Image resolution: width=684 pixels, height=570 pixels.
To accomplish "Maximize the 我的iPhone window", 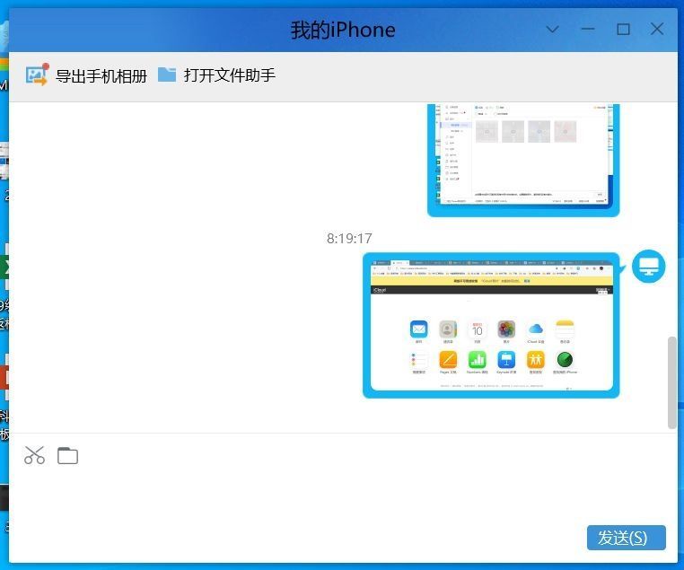I will (x=623, y=30).
